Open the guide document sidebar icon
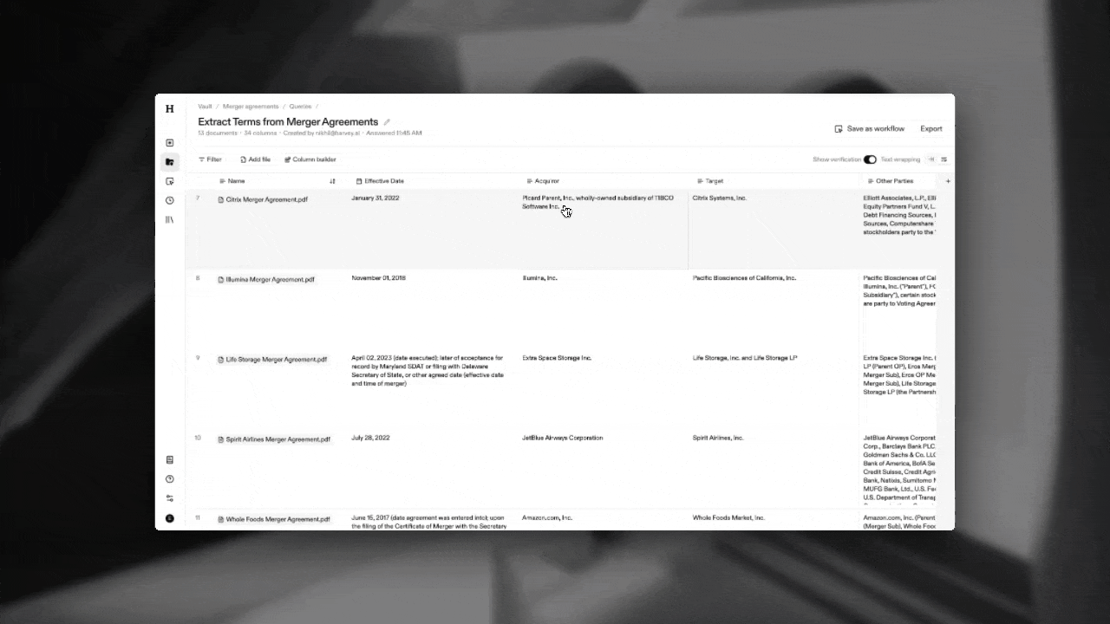 169,460
